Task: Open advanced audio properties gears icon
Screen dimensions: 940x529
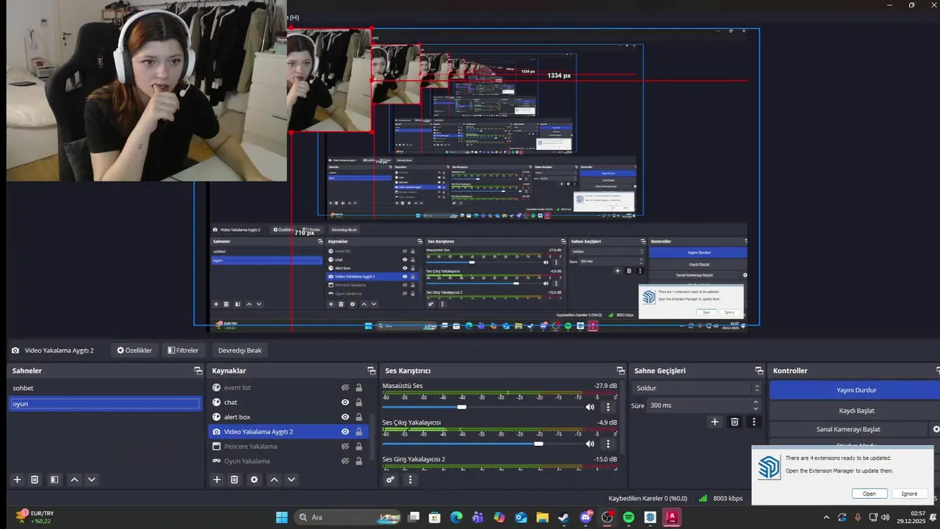Action: (x=391, y=479)
